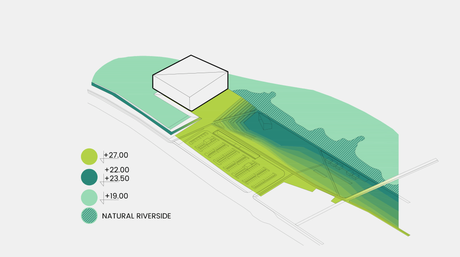Select the white building block
The width and height of the screenshot is (460, 257).
tap(190, 83)
